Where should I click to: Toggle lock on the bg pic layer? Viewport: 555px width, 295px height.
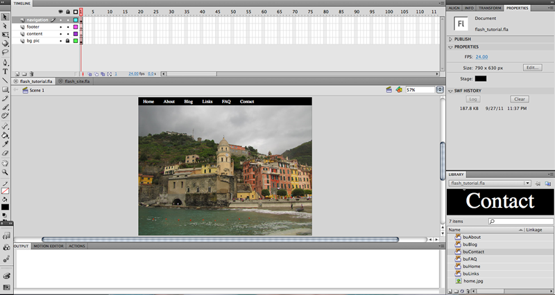click(x=67, y=41)
